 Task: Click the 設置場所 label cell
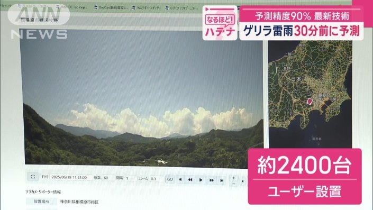[x=41, y=202]
